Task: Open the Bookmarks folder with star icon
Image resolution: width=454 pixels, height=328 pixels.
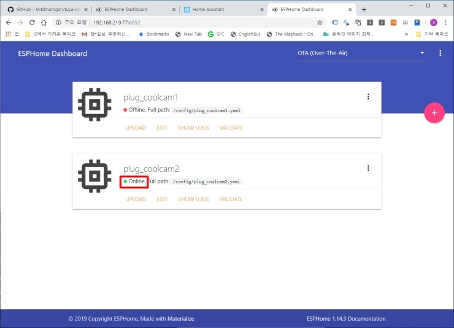Action: point(154,34)
